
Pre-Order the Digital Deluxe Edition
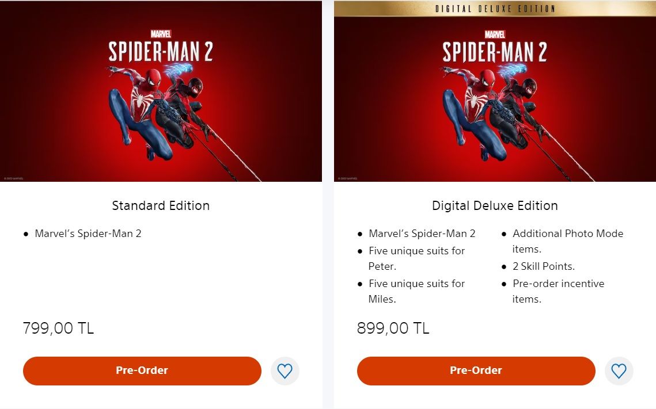point(476,370)
